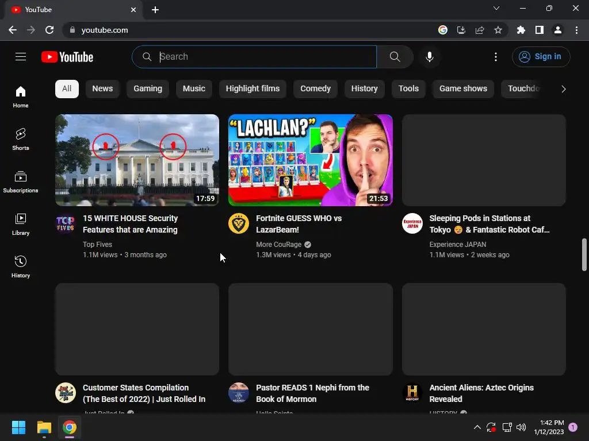589x441 pixels.
Task: Open 'Customer States Compilation' video title
Action: (144, 393)
